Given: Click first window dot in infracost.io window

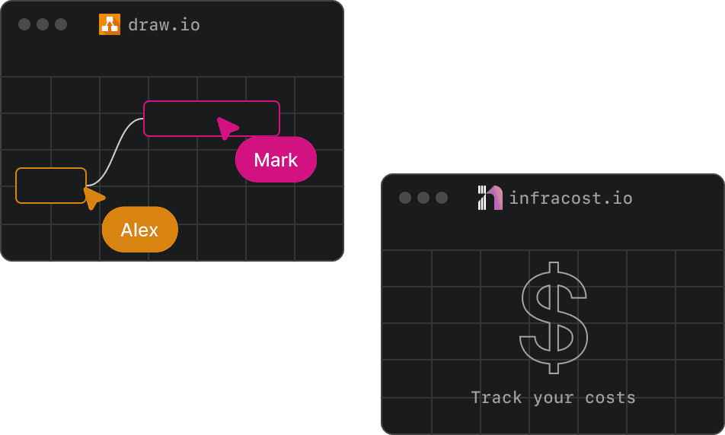Looking at the screenshot, I should click(x=405, y=198).
